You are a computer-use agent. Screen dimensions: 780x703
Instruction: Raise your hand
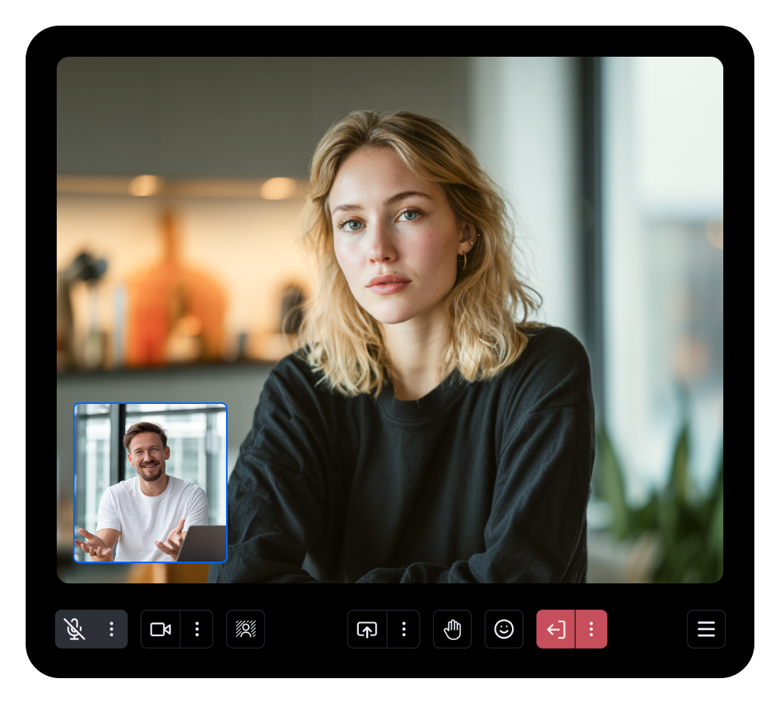tap(452, 629)
